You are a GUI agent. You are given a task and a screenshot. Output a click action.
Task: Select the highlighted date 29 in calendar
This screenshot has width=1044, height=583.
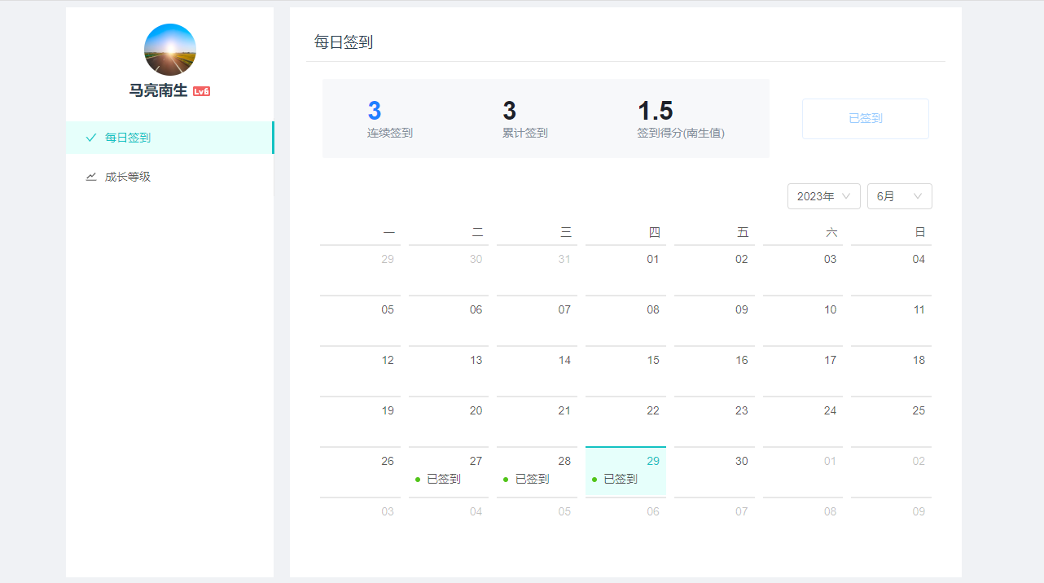(625, 471)
